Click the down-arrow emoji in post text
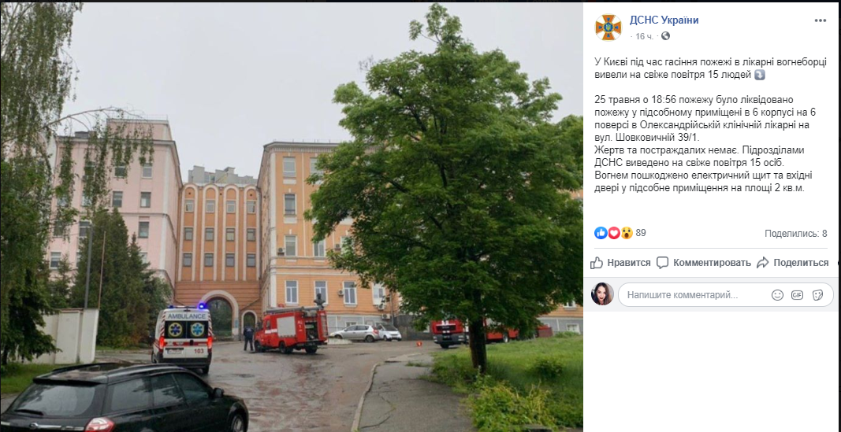The height and width of the screenshot is (432, 841). point(760,75)
